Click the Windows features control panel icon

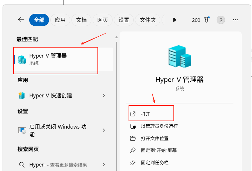[22, 130]
